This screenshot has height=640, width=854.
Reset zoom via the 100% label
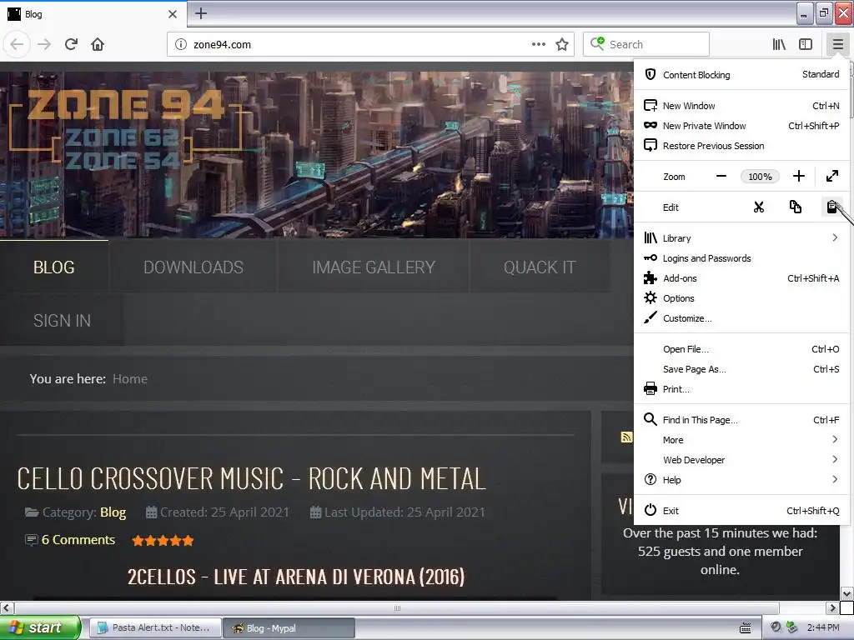point(760,177)
